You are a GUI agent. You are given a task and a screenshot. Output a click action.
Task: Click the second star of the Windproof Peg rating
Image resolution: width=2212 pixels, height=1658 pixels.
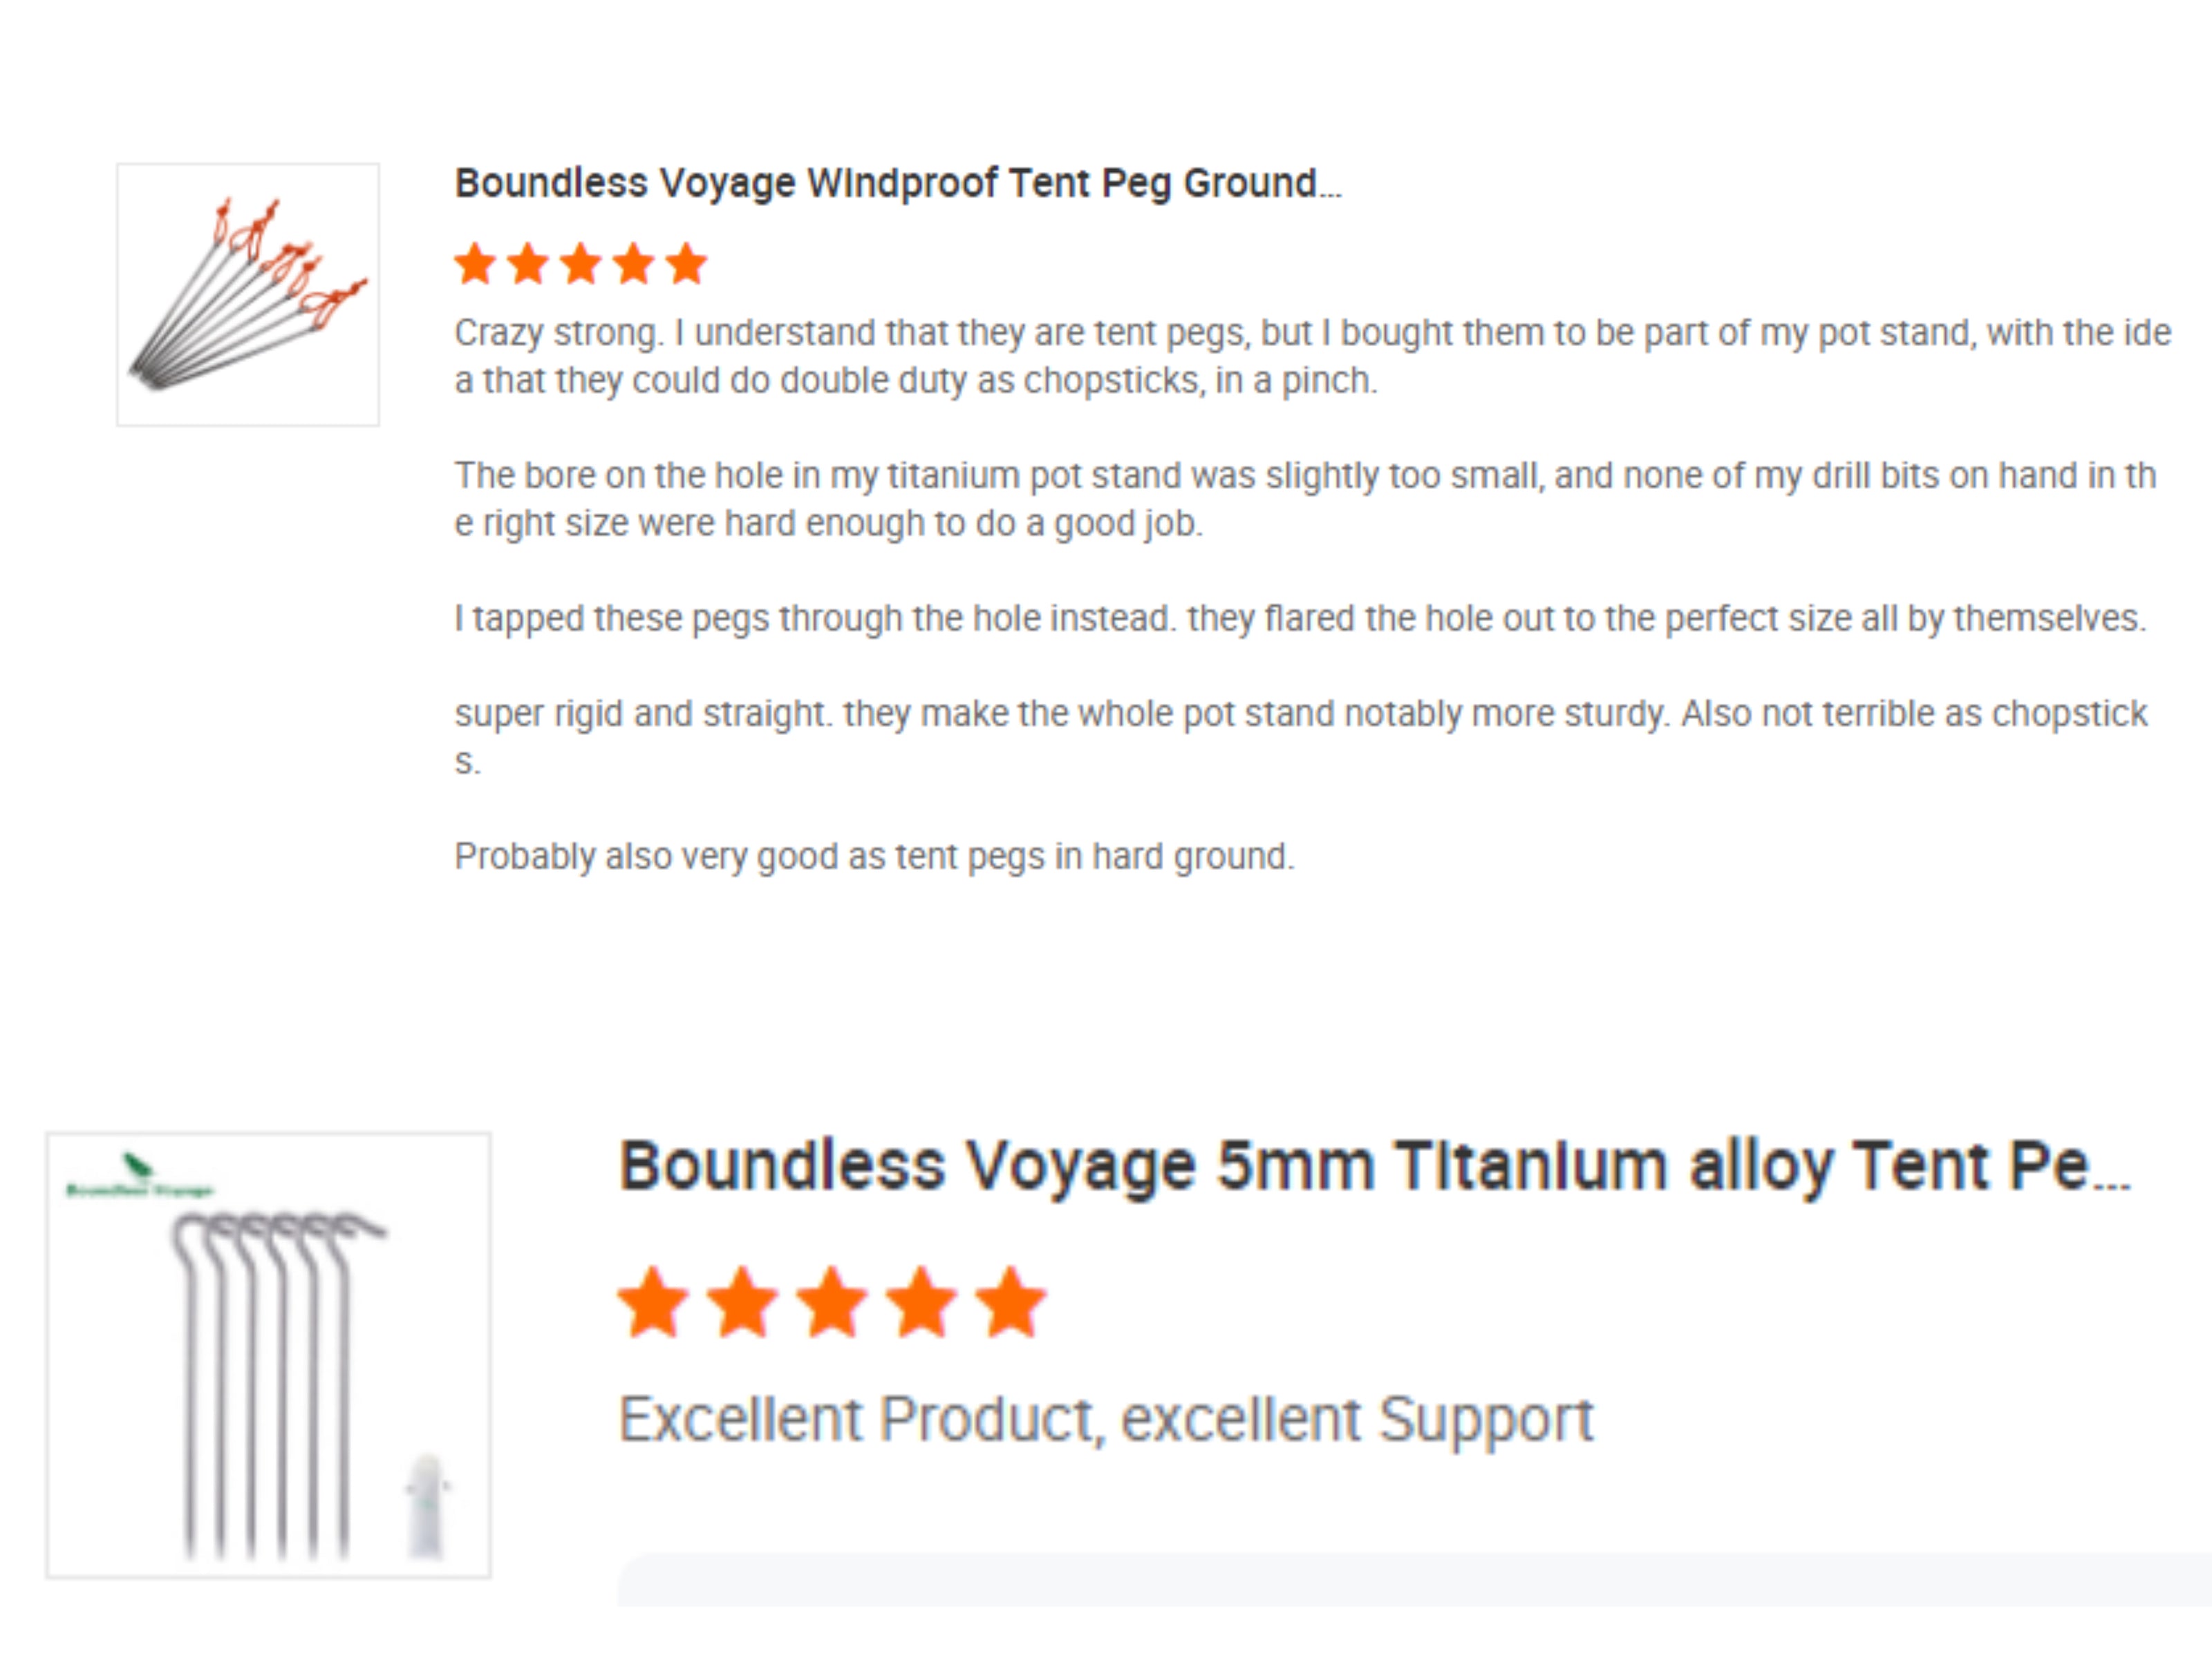pos(528,265)
